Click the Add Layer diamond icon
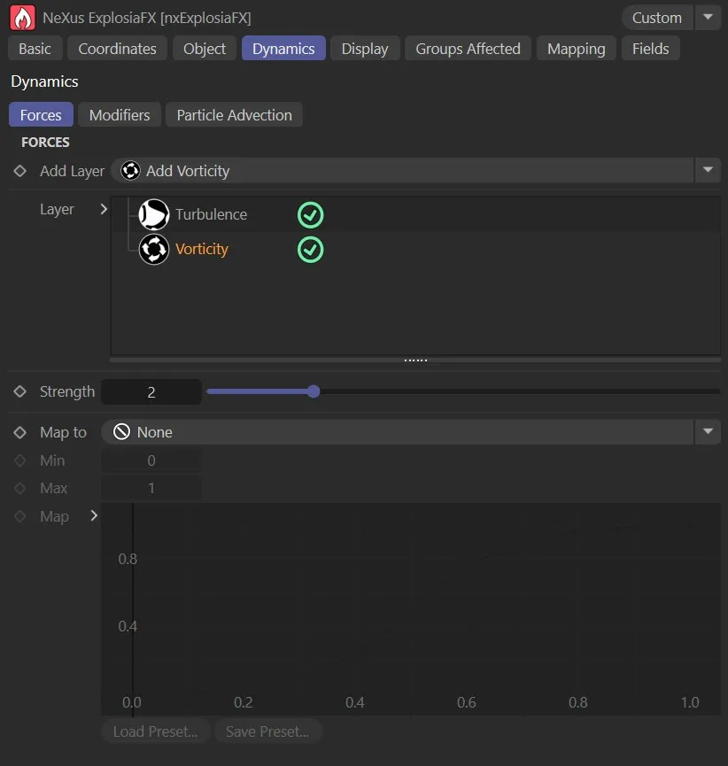Viewport: 728px width, 766px height. pyautogui.click(x=19, y=170)
